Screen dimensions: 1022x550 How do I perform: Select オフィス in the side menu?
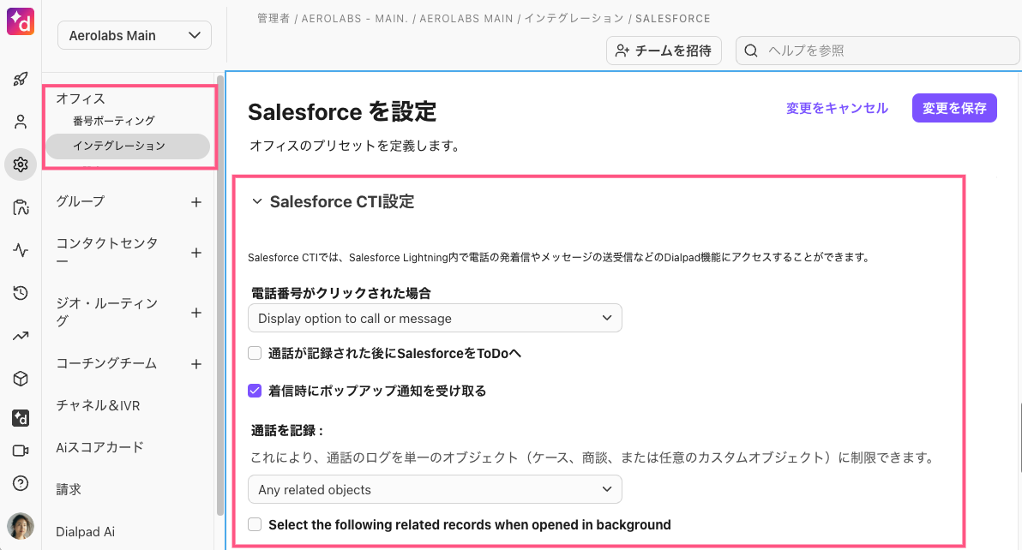[x=81, y=99]
